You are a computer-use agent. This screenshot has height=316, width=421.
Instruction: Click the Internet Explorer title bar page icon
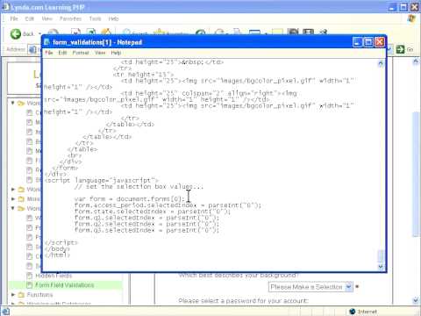pos(5,7)
